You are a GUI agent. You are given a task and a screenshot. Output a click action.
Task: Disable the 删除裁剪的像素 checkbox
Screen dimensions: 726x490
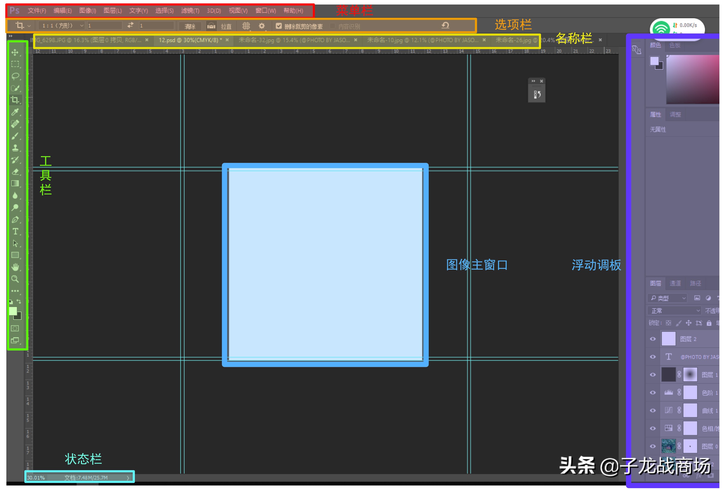278,26
